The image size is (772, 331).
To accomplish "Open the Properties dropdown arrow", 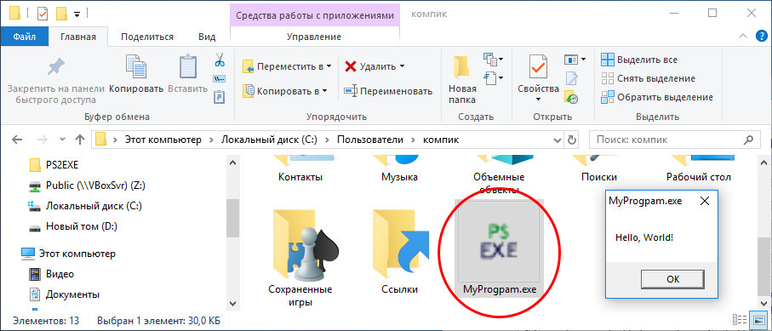I will pos(538,100).
